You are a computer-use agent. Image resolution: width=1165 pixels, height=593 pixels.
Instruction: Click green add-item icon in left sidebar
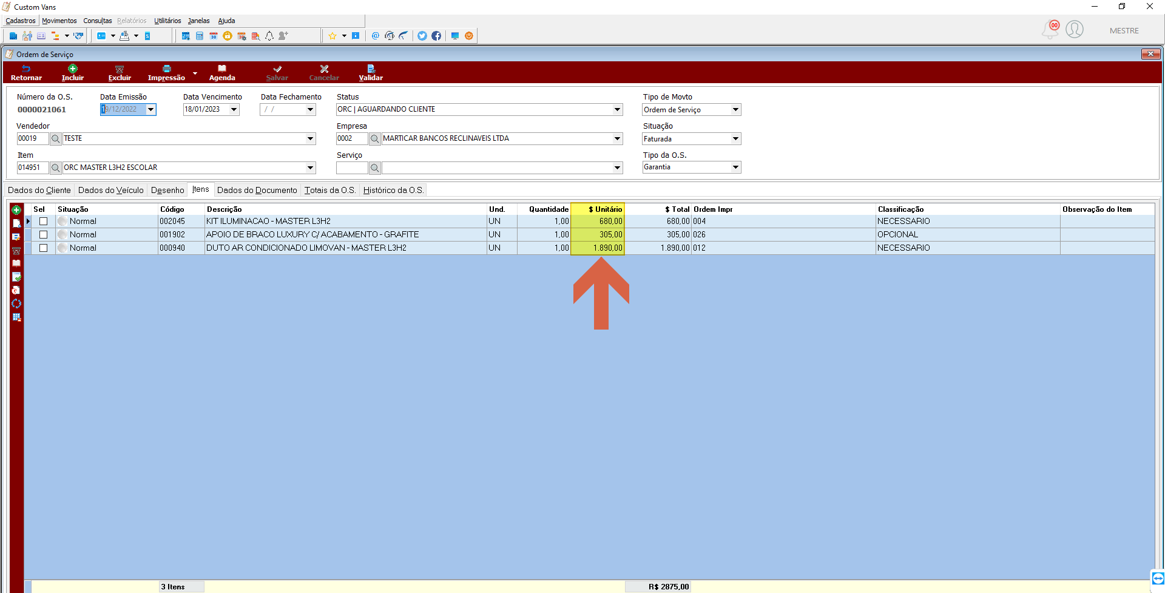(x=16, y=210)
